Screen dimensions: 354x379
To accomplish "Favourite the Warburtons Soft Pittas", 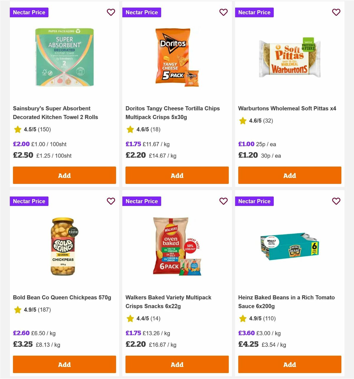I will coord(336,12).
